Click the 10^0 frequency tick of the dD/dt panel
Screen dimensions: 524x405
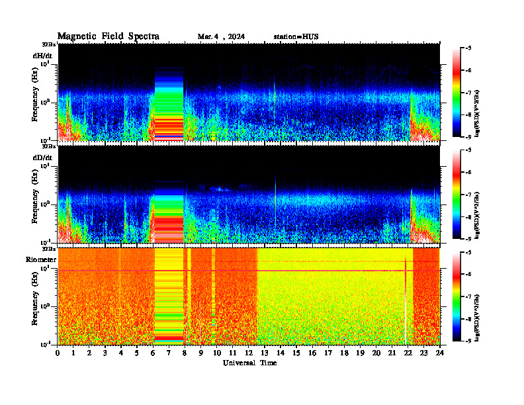pos(45,204)
